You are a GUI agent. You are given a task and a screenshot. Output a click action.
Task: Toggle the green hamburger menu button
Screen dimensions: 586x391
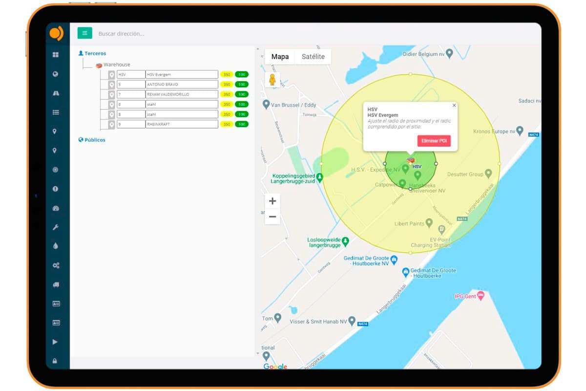tap(85, 33)
